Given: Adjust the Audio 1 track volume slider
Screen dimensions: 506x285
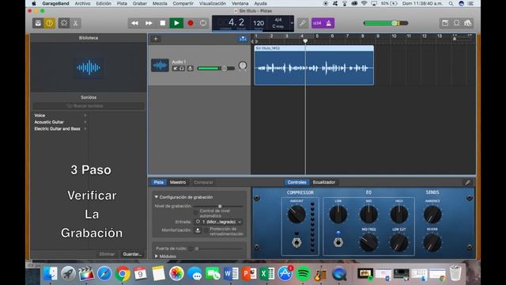Looking at the screenshot, I should click(x=216, y=69).
